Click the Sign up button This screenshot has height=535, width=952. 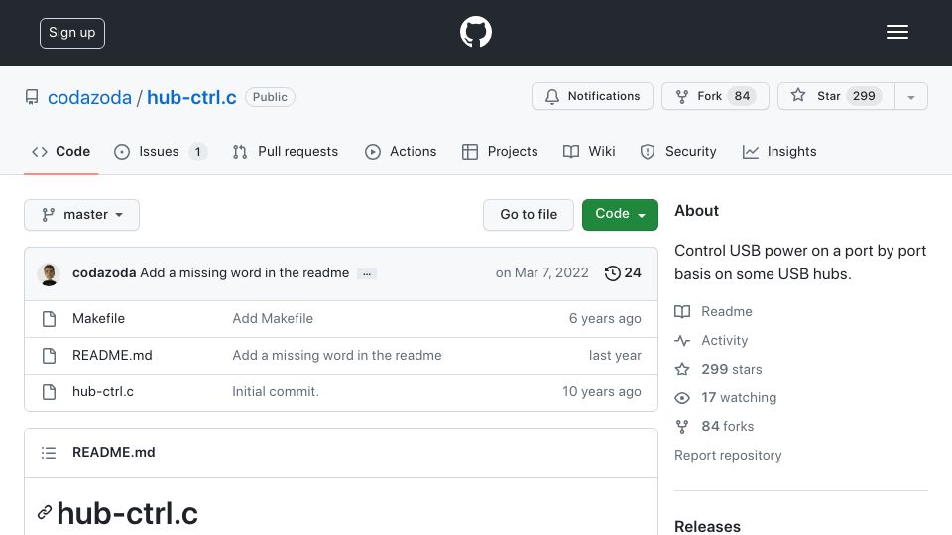72,33
